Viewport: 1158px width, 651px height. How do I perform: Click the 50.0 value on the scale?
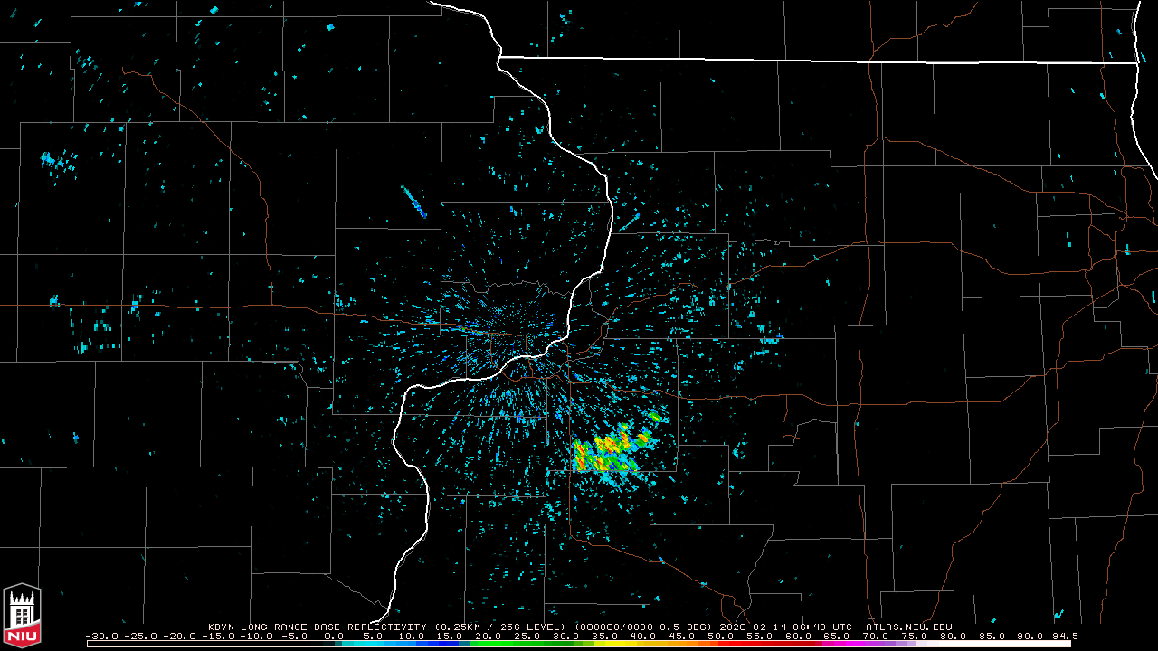[x=721, y=637]
